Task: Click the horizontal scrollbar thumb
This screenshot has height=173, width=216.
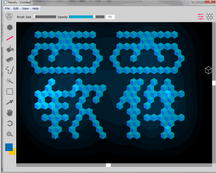Action: tap(108, 165)
